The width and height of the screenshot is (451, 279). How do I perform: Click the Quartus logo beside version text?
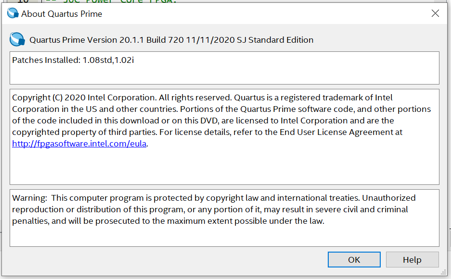coord(17,39)
